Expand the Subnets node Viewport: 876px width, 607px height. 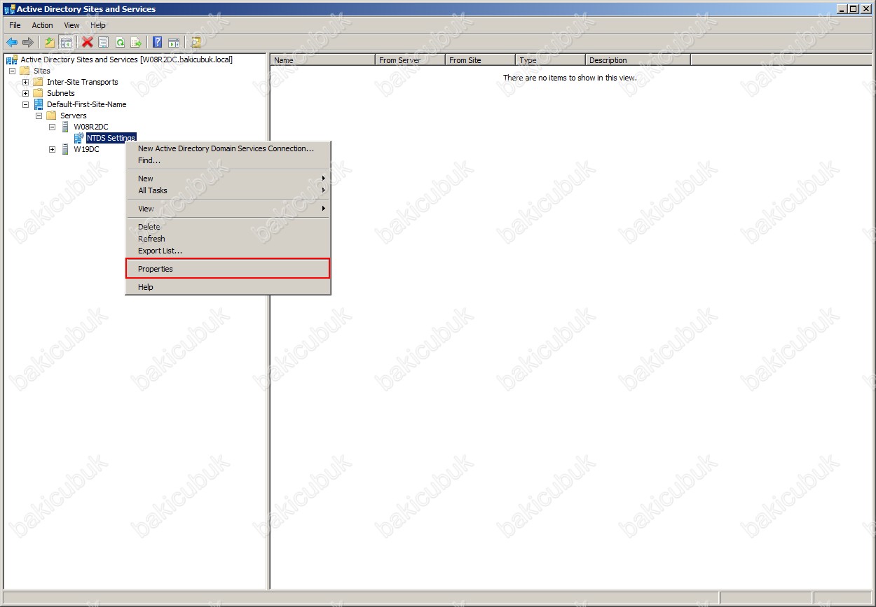[x=25, y=93]
